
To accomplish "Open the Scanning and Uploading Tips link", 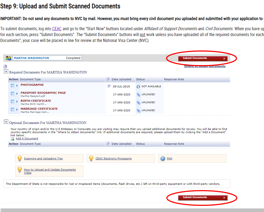I will [43, 159].
